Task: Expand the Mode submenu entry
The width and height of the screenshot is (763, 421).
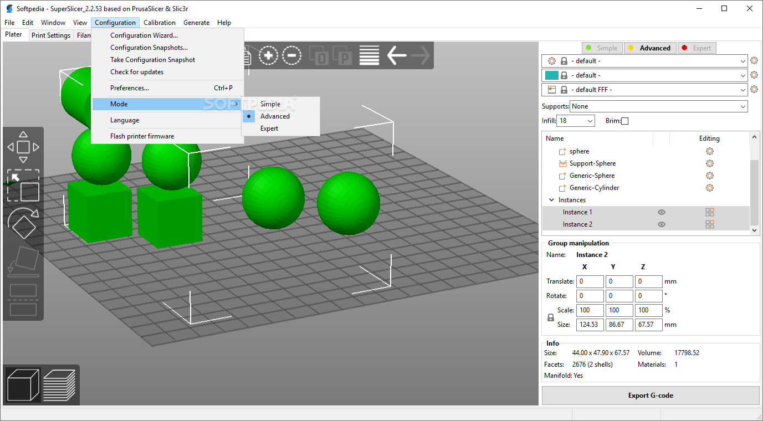Action: [x=167, y=104]
